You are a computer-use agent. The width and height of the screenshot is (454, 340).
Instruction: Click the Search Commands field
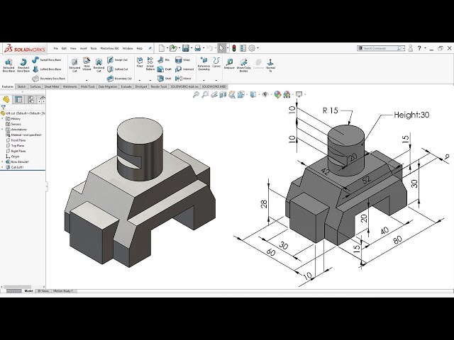[x=380, y=48]
